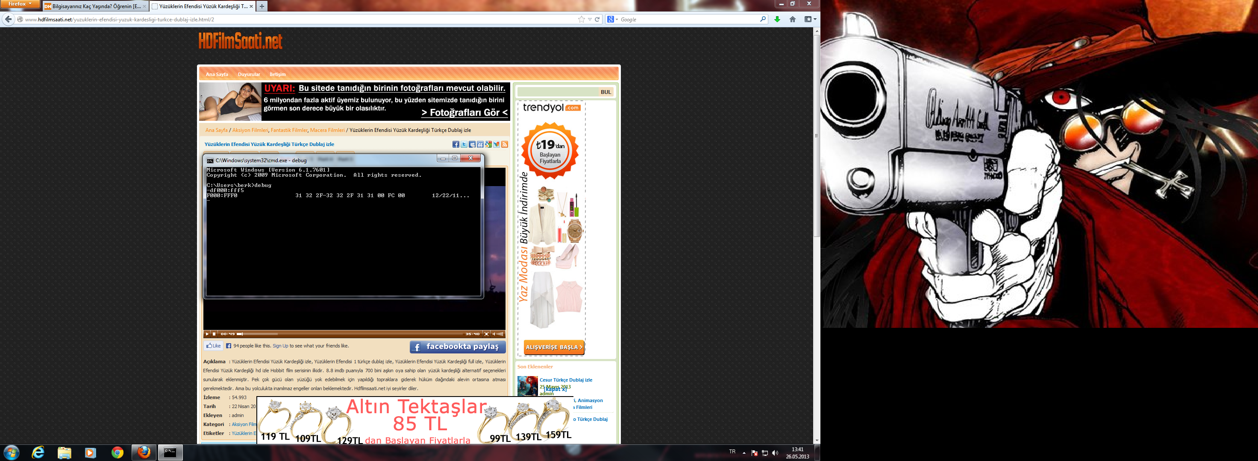Open the Duyurular menu item
This screenshot has width=1258, height=461.
(x=249, y=74)
